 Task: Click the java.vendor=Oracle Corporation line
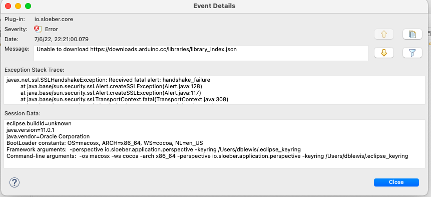tap(48, 136)
